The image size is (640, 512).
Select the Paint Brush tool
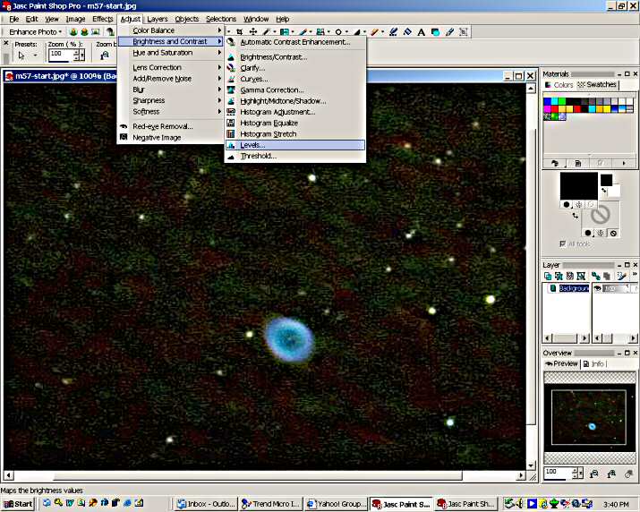pyautogui.click(x=302, y=31)
